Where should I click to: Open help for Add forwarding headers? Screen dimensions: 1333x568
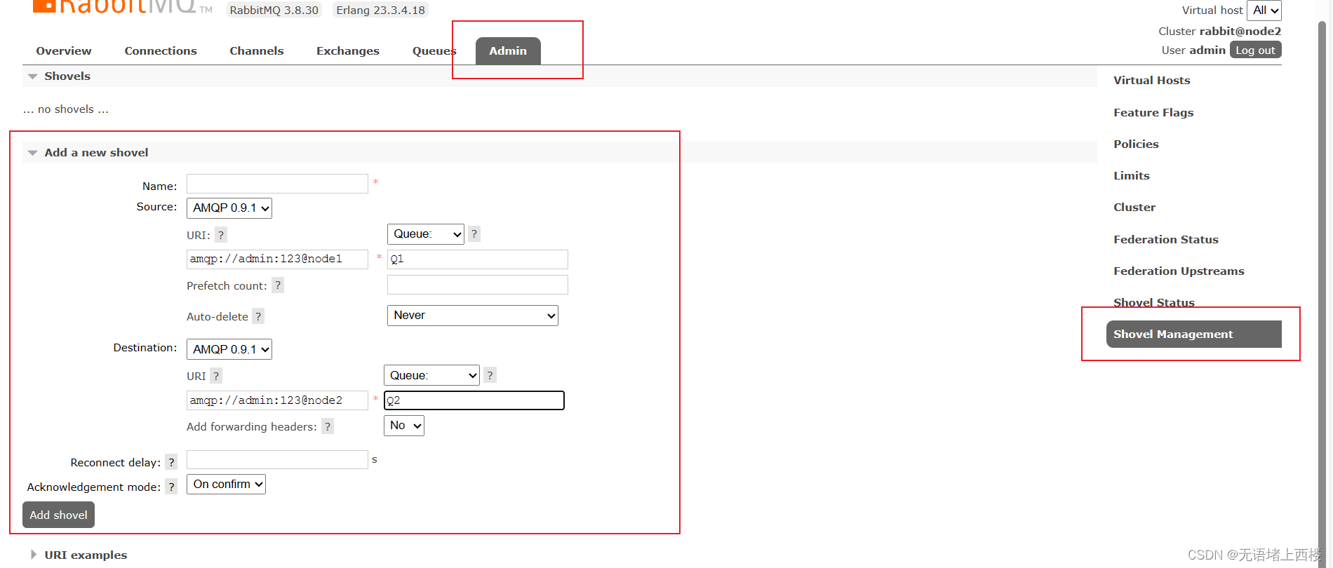click(328, 426)
